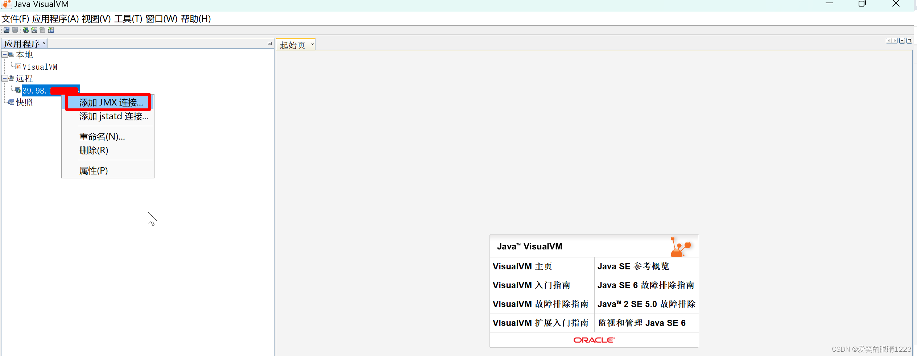Open the 视图(V) menu
The height and width of the screenshot is (356, 917).
[x=96, y=19]
